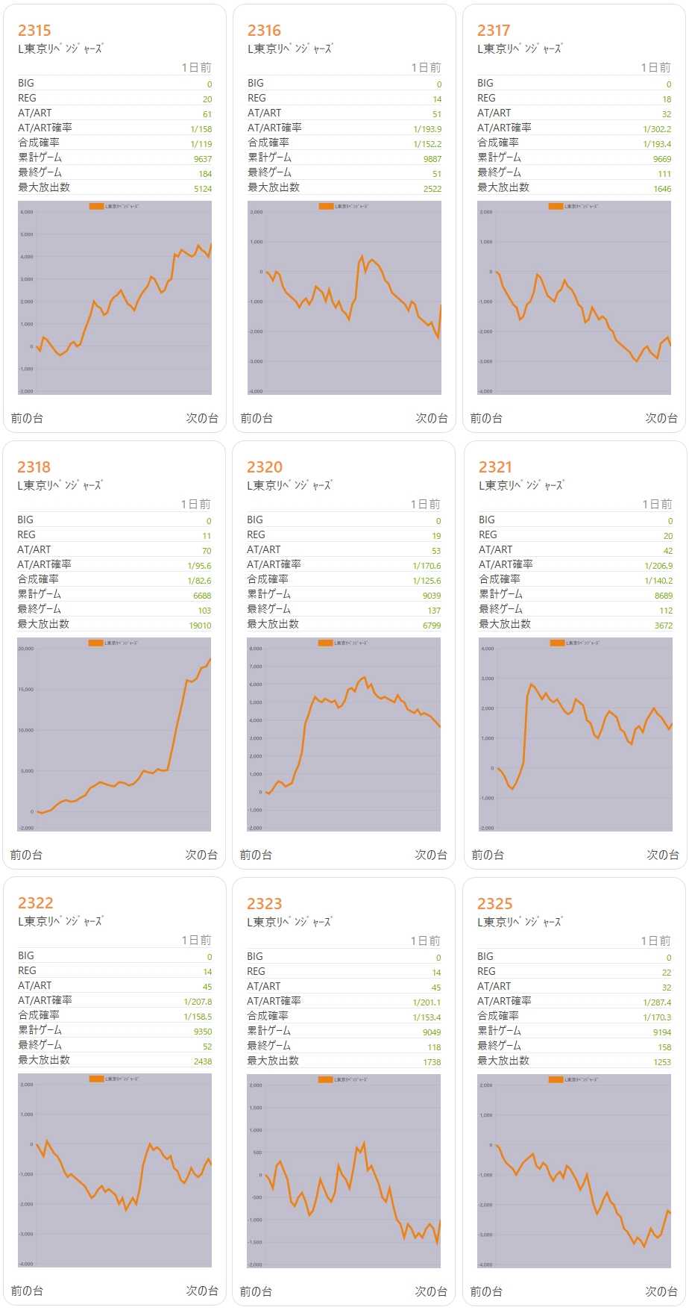Click 前の台 in the 2316 card
Image resolution: width=689 pixels, height=1310 pixels.
click(x=257, y=418)
